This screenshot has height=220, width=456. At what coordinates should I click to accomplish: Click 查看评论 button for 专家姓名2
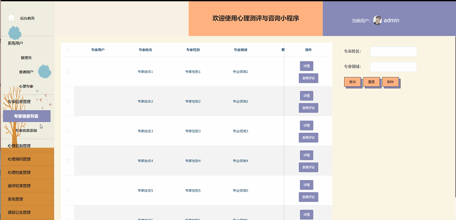tap(309, 108)
